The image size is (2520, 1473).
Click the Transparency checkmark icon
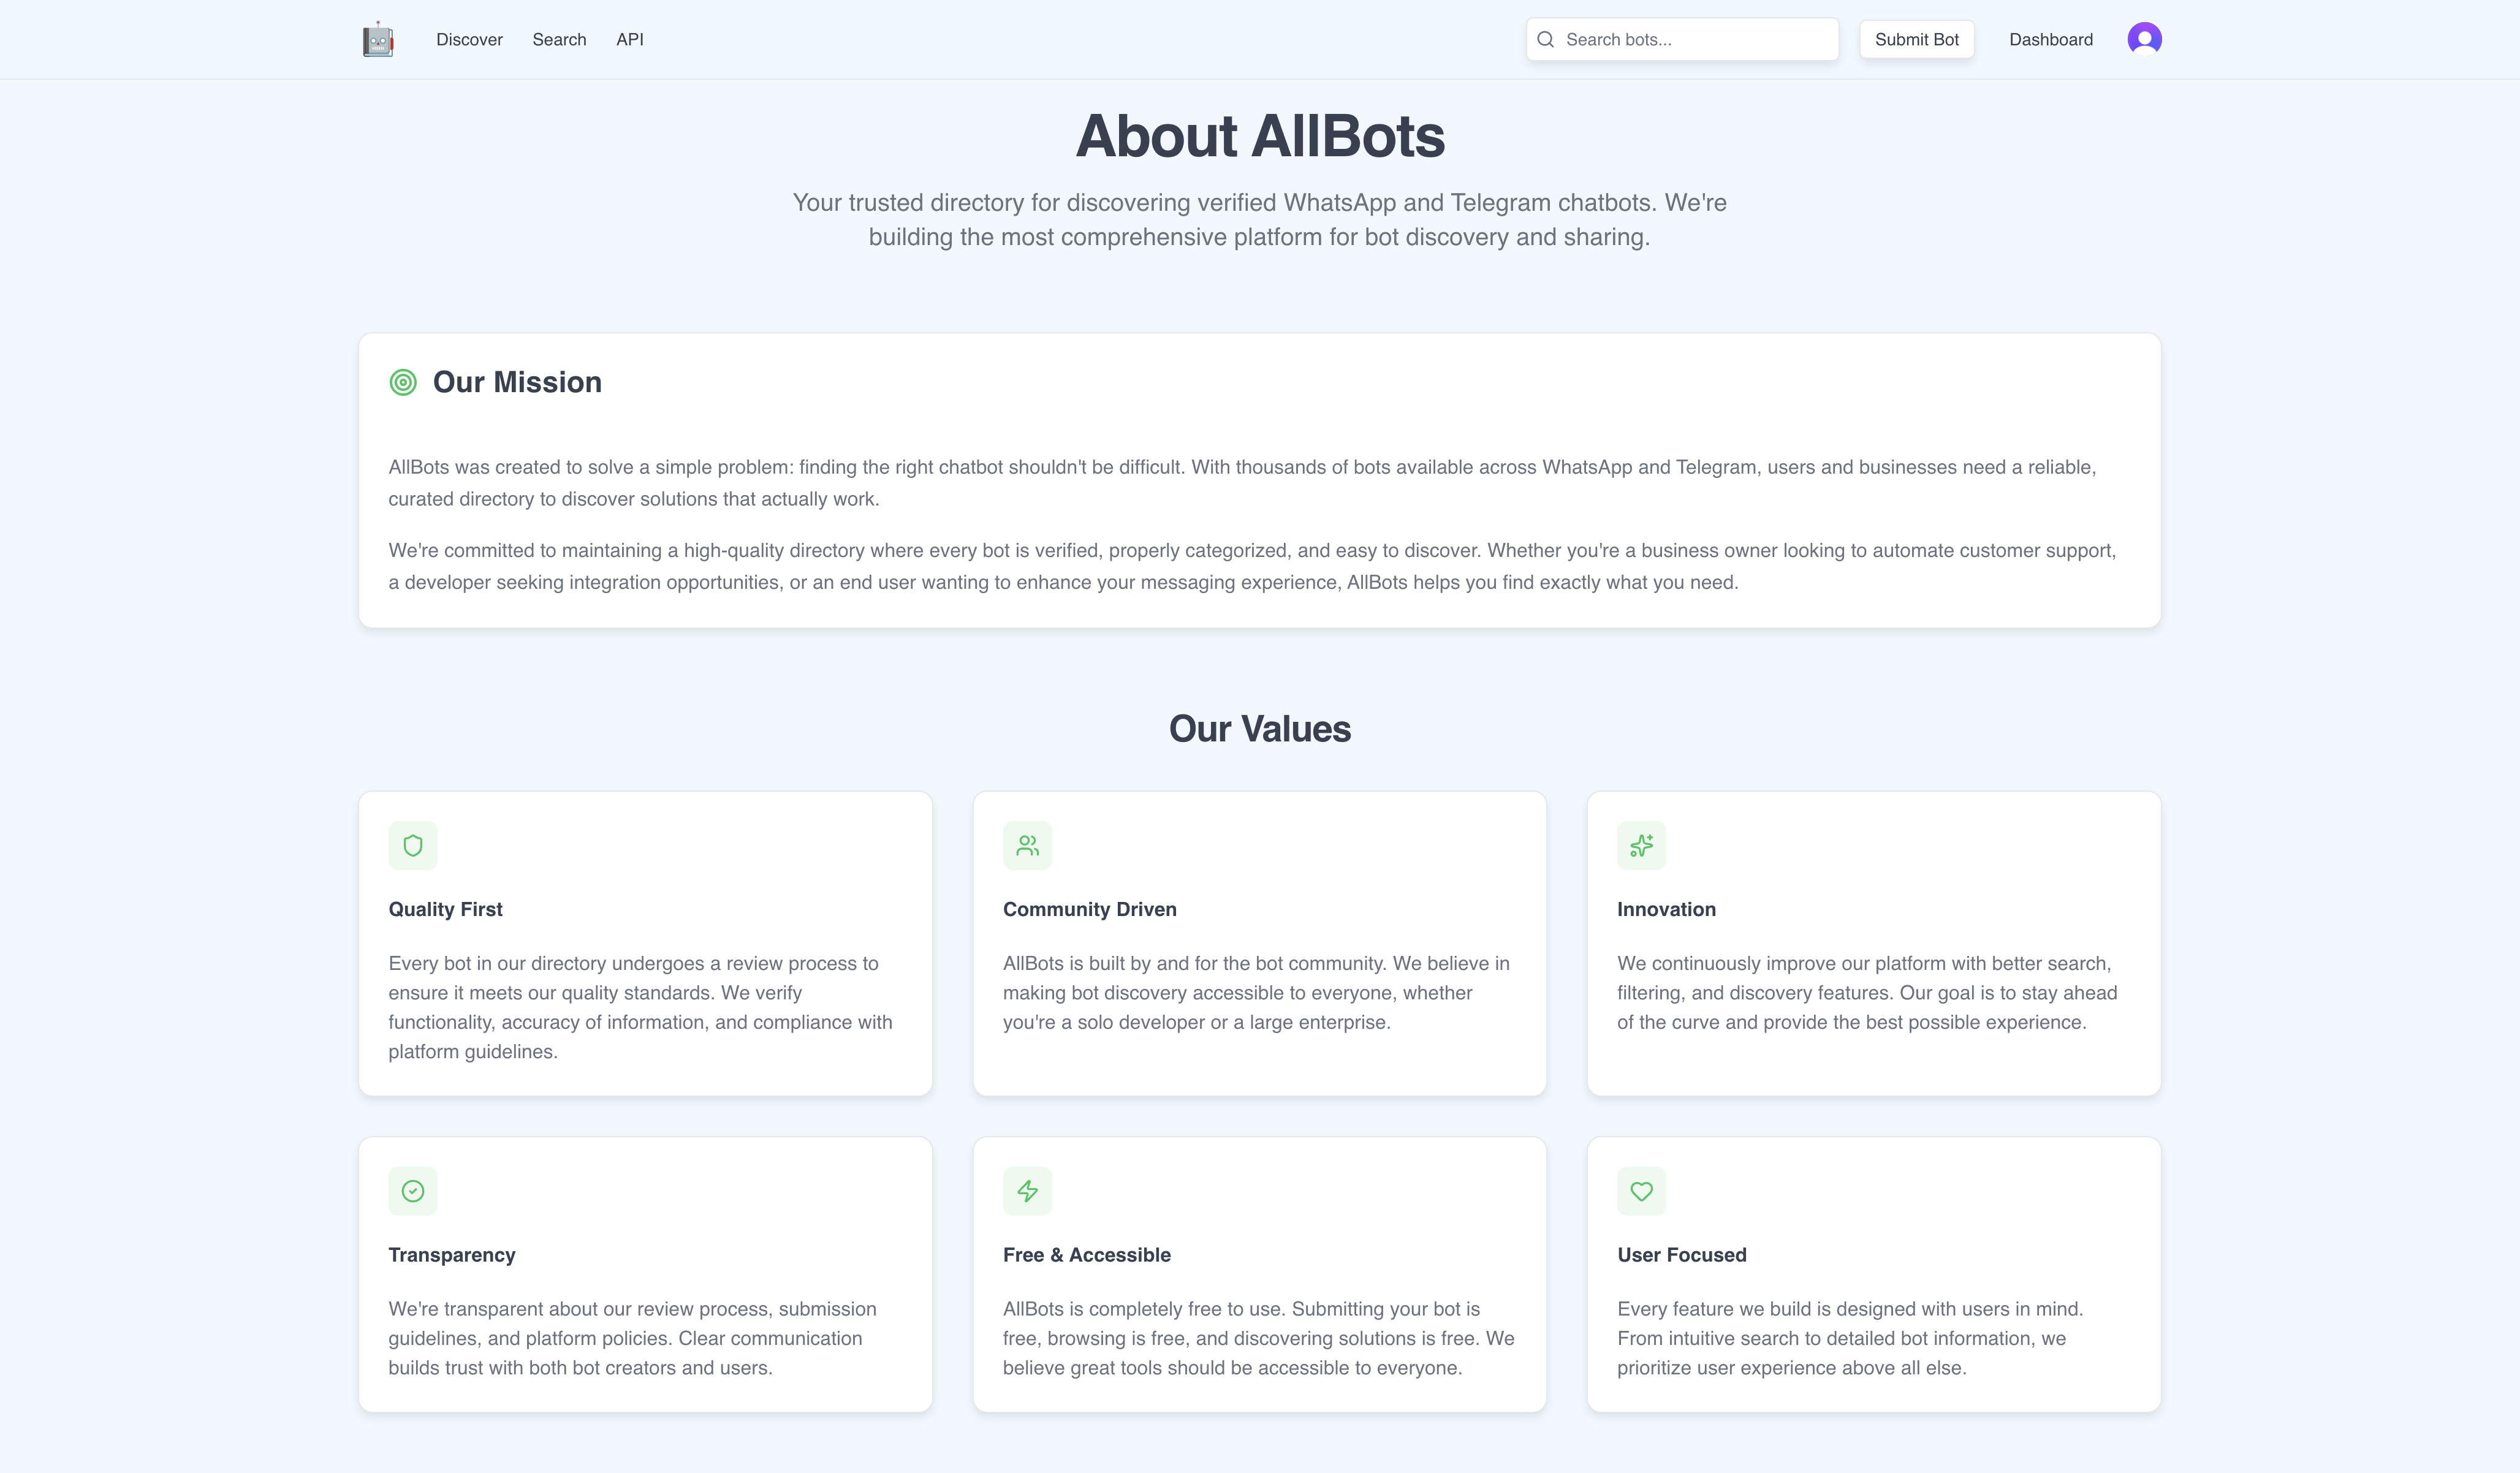(x=413, y=1191)
